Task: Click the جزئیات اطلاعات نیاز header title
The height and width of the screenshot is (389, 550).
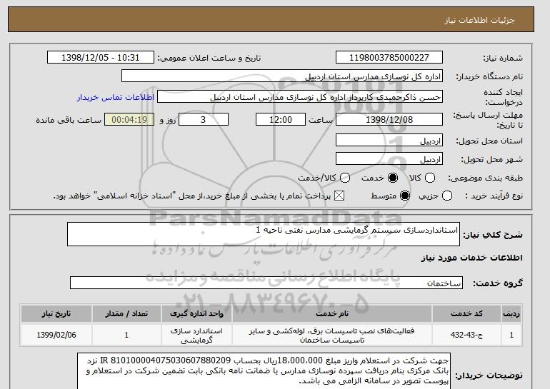Action: (479, 20)
